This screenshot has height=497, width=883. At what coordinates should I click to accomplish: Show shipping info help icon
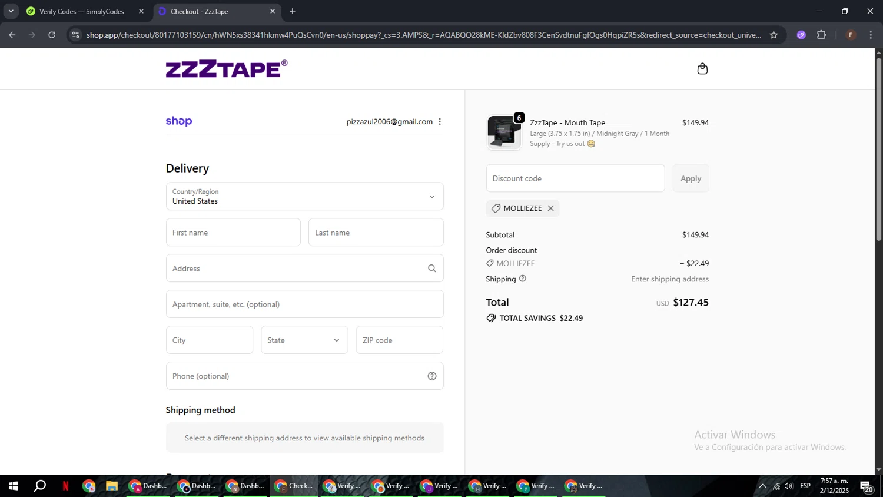pos(522,279)
